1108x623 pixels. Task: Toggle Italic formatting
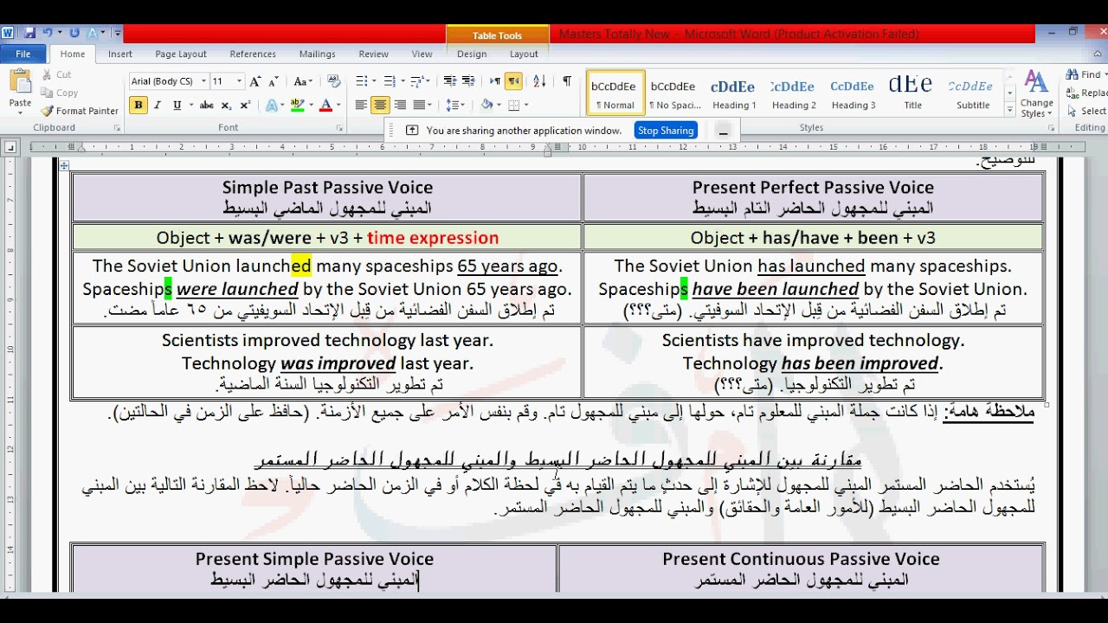click(158, 106)
